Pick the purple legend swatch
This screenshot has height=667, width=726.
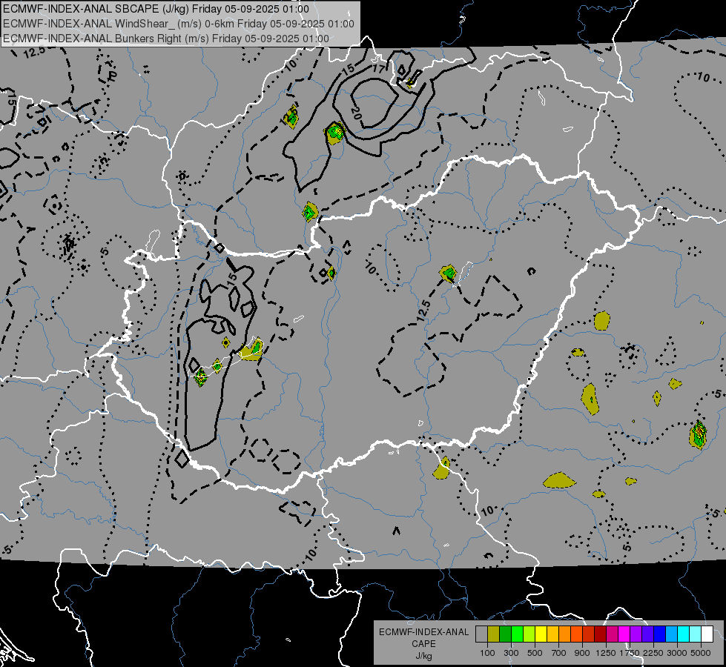tap(636, 634)
